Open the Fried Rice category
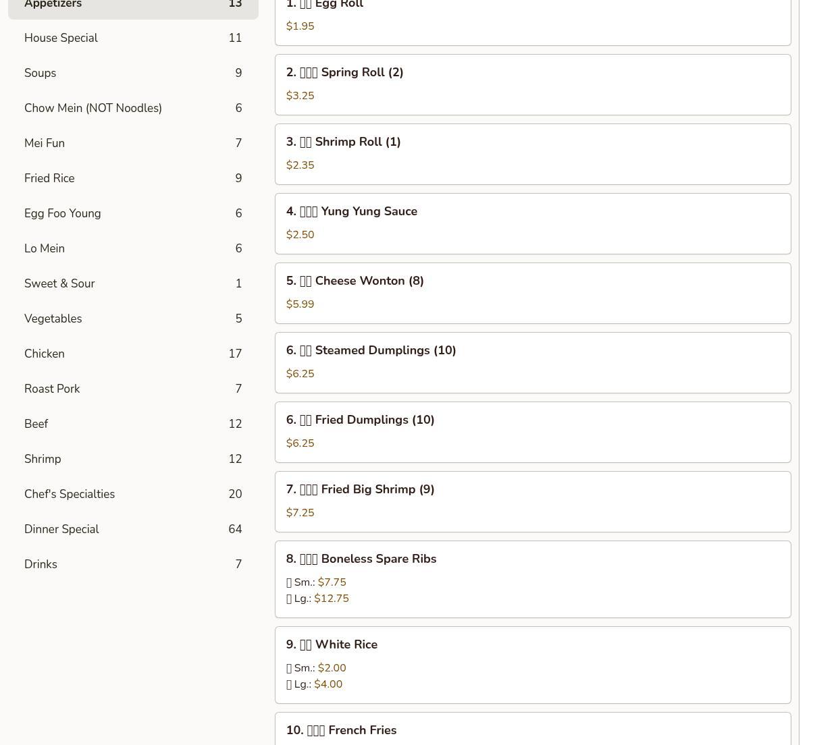Screen dimensions: 813x745 (133, 178)
